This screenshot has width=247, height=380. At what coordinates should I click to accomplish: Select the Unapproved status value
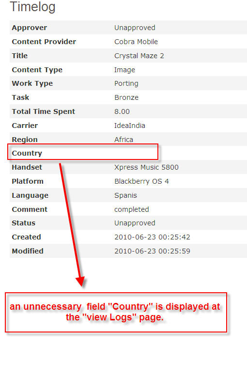click(135, 223)
